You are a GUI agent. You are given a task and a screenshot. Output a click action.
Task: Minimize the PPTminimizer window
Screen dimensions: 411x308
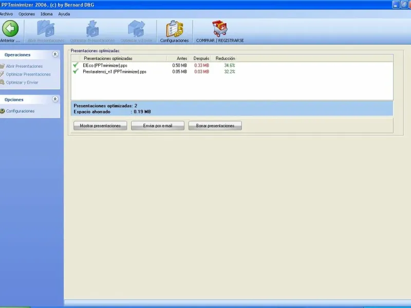tap(396, 5)
